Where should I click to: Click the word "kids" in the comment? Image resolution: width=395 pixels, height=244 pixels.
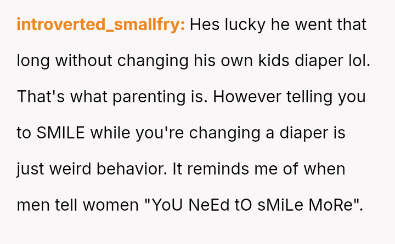pyautogui.click(x=272, y=61)
